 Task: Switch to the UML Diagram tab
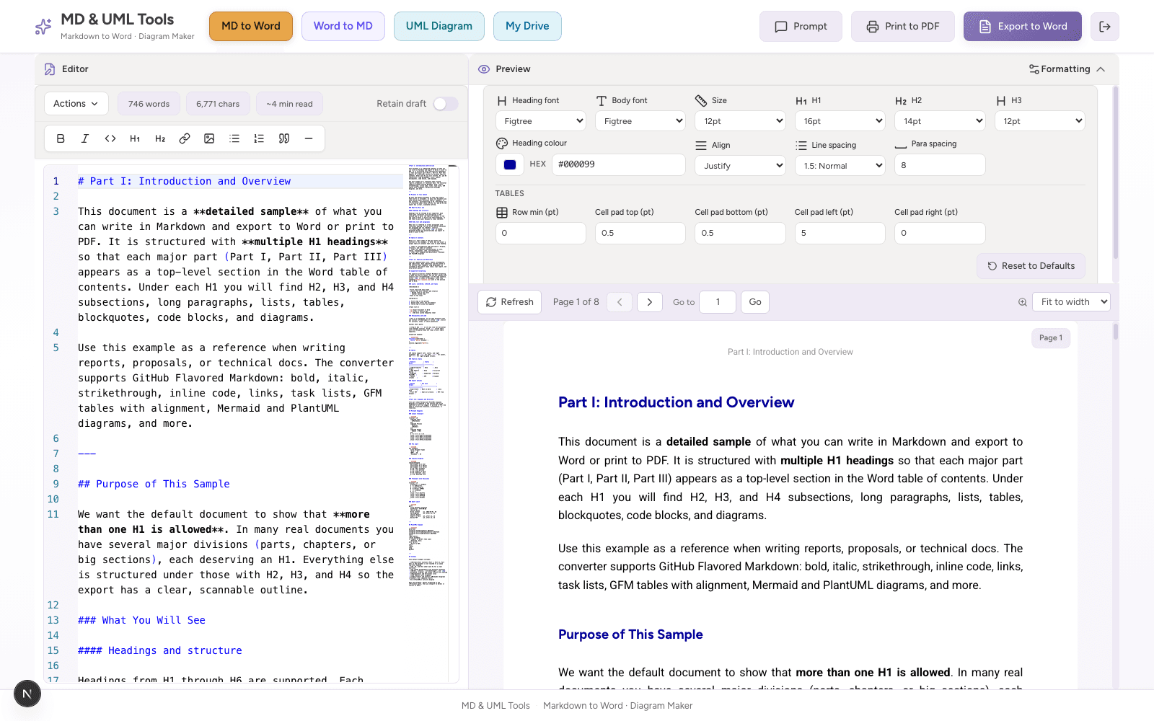click(439, 27)
